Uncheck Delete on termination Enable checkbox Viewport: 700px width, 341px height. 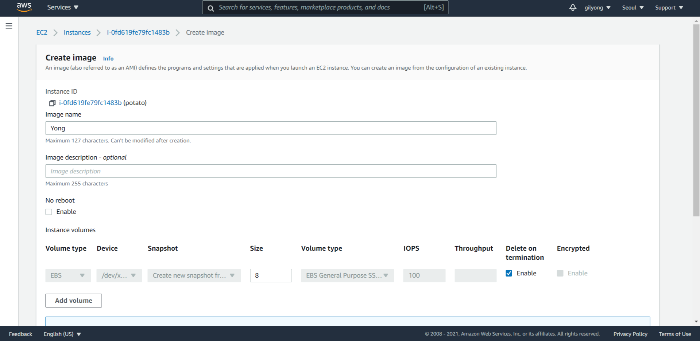[x=509, y=273]
